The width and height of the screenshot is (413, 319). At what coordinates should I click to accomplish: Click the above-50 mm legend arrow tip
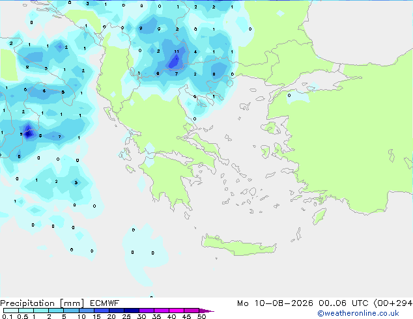[206, 311]
